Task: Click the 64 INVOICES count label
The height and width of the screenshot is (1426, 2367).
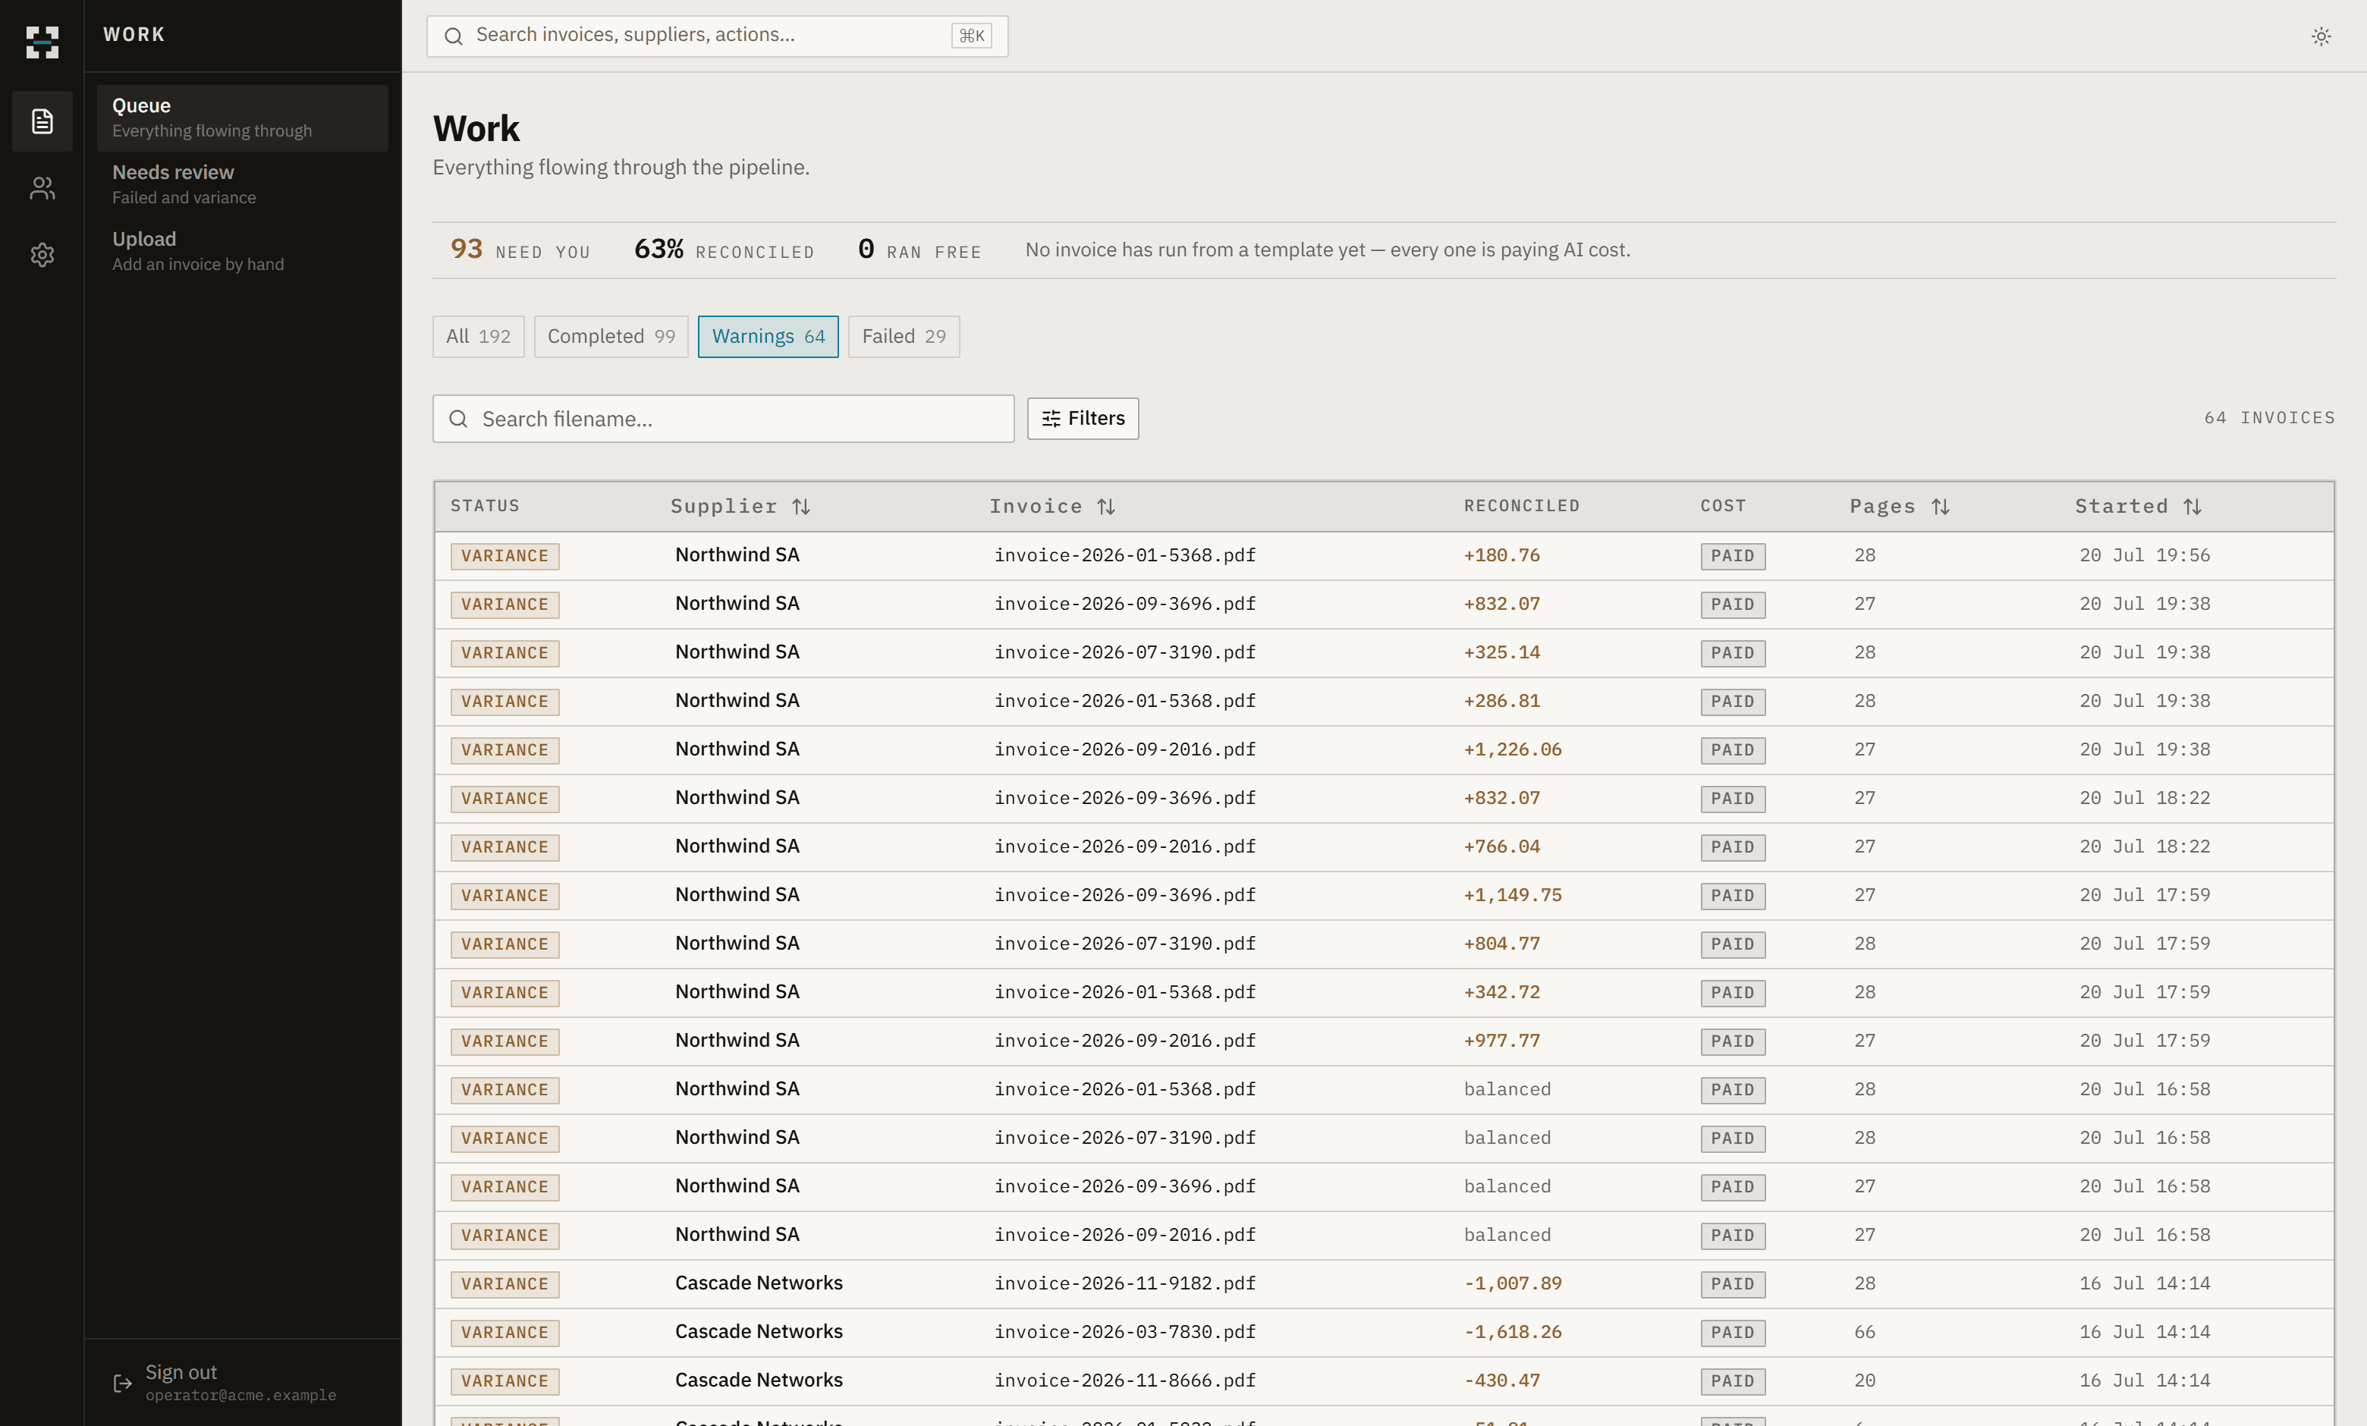Action: [2269, 418]
